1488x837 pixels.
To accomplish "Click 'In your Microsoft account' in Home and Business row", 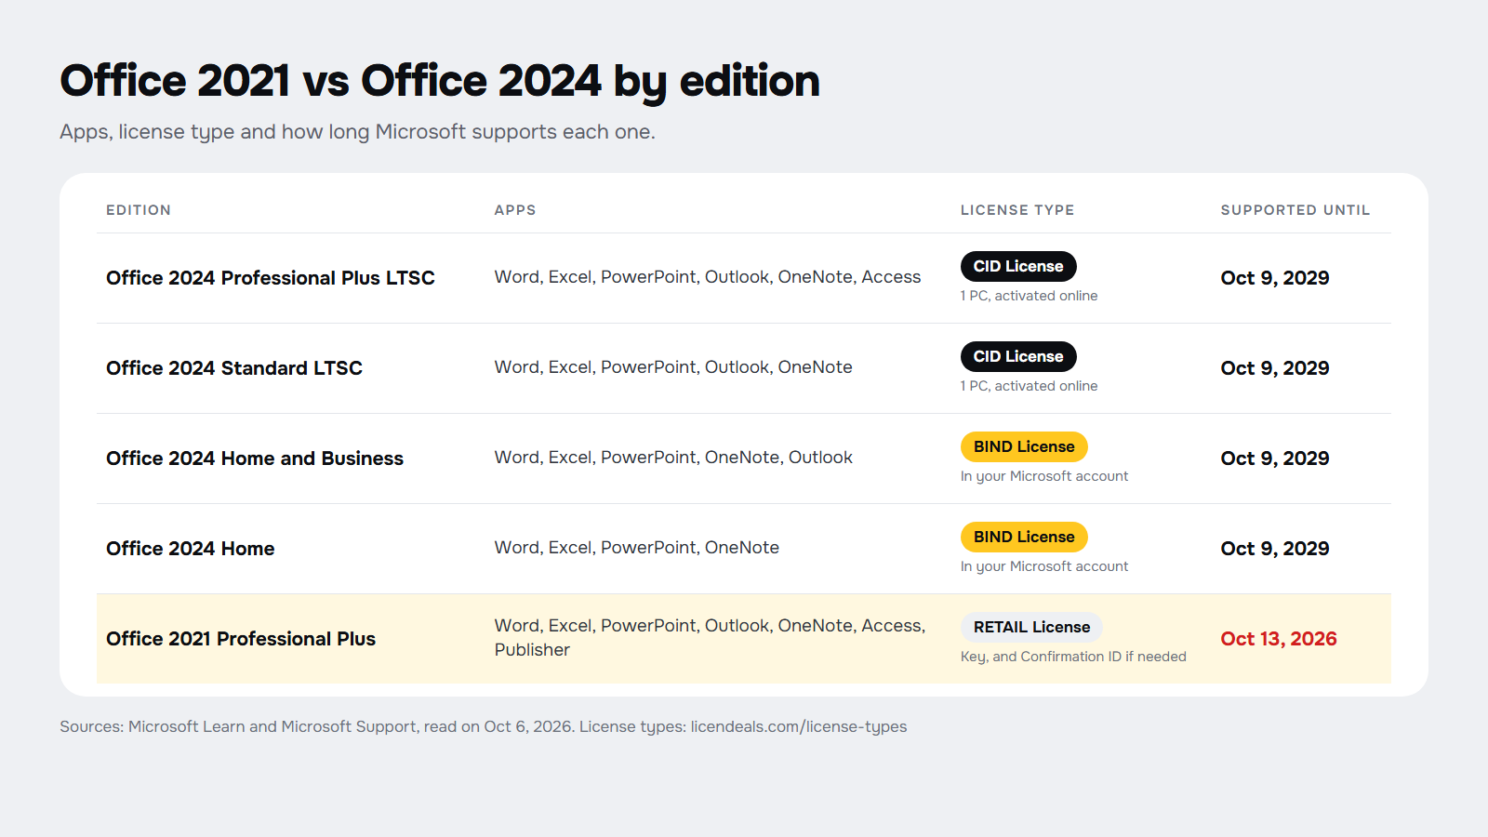I will [1044, 476].
